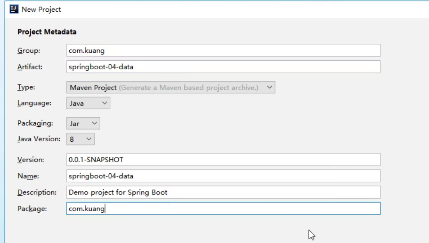Viewport: 429px width, 243px height.
Task: Click the Packaging label
Action: (x=35, y=123)
